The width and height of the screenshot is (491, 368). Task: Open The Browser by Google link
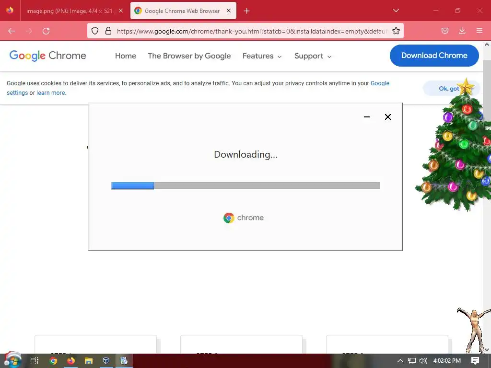pos(189,56)
